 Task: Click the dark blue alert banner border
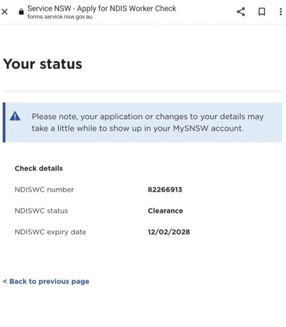4,123
